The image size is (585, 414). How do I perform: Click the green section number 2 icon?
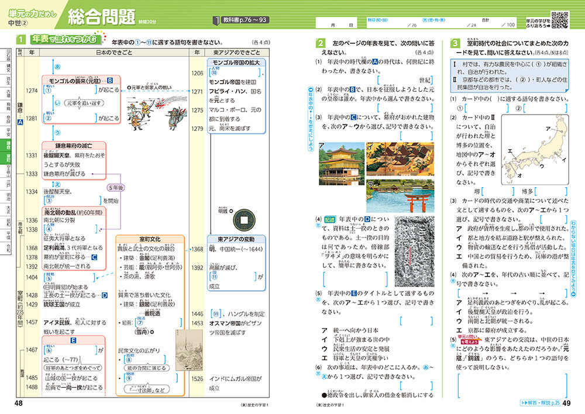point(321,43)
